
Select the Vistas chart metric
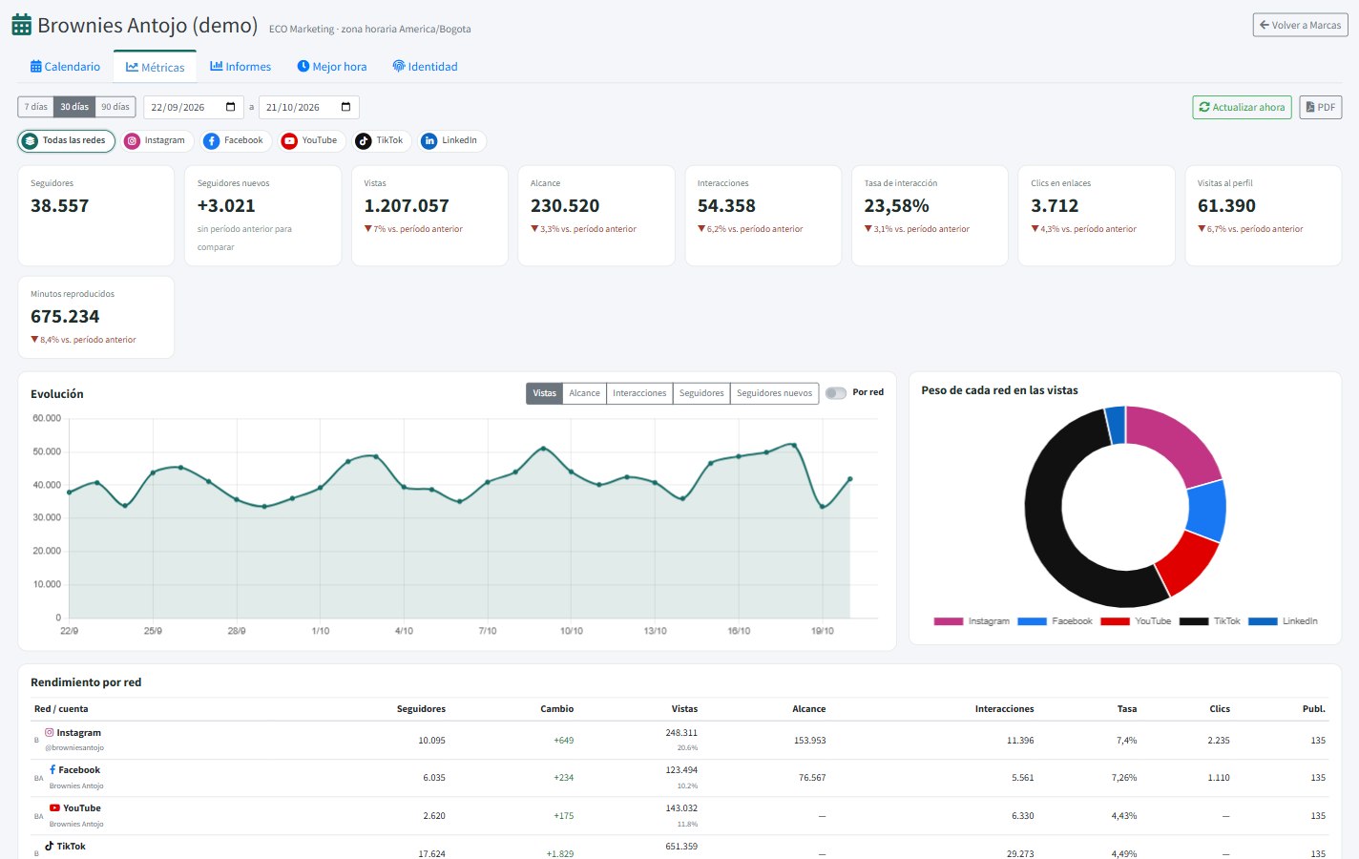[544, 393]
